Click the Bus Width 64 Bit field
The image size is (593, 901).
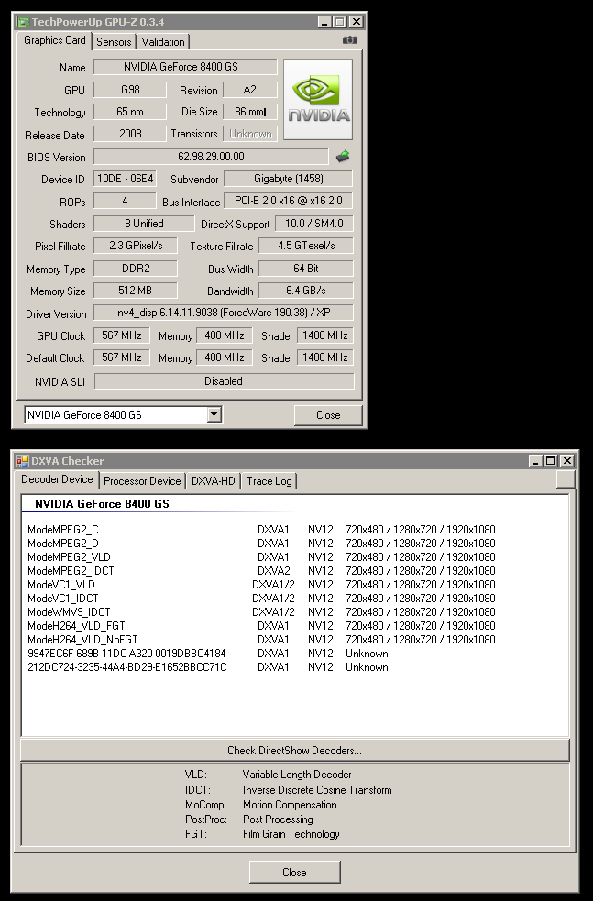click(x=306, y=269)
